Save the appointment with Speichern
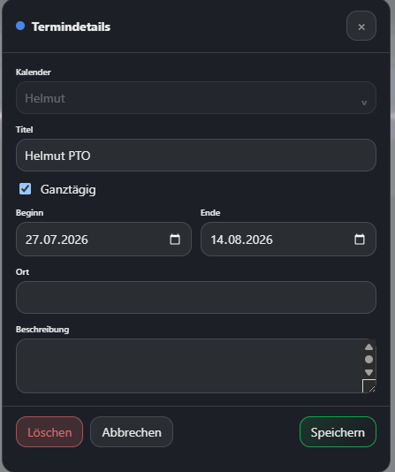This screenshot has height=472, width=395. [x=338, y=432]
